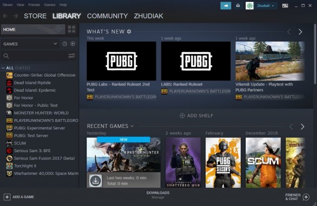Viewport: 317px width, 206px height.
Task: Click the For Honor game icon
Action: point(9,98)
